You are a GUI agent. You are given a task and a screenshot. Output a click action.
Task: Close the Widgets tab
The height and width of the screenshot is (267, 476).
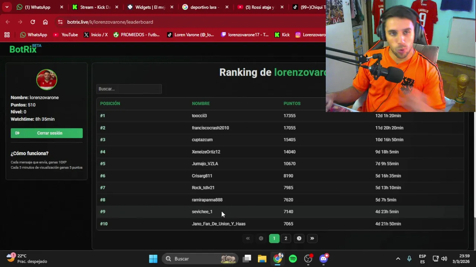172,7
